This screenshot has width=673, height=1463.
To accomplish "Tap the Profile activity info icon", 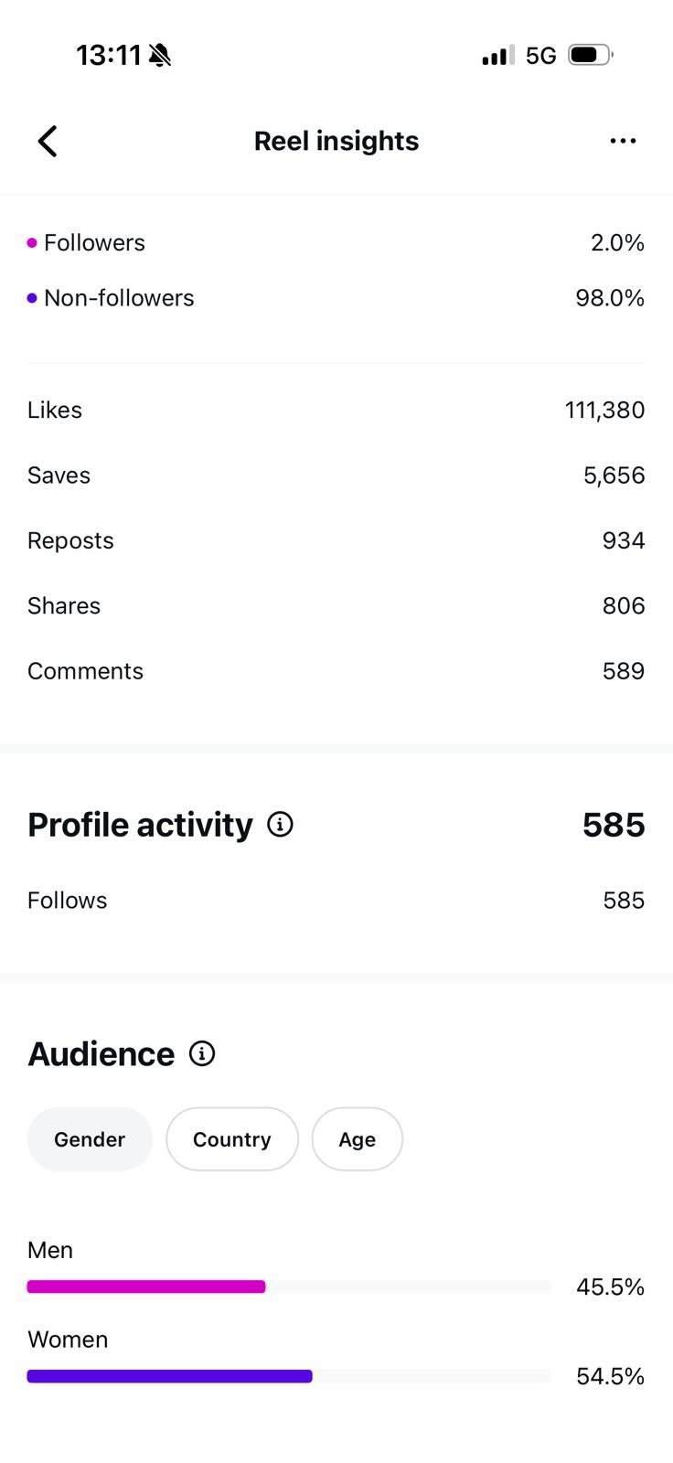I will click(x=280, y=825).
